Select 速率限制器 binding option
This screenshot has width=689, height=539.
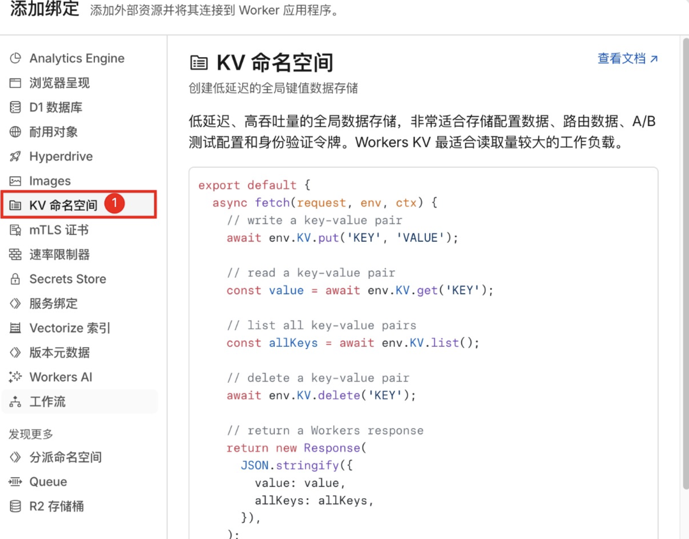(x=79, y=254)
